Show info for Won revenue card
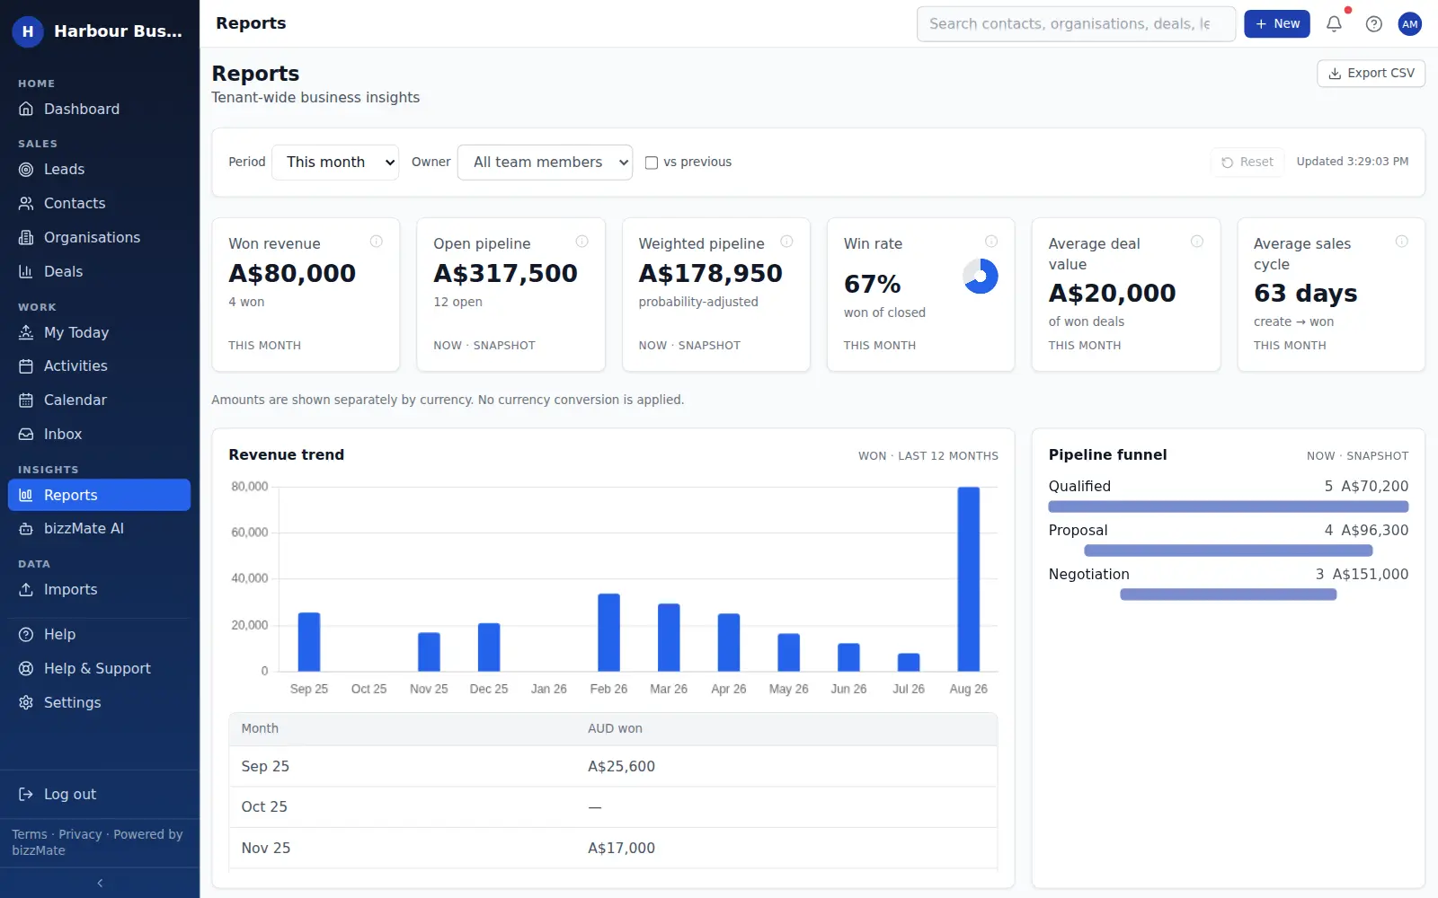 pyautogui.click(x=377, y=241)
